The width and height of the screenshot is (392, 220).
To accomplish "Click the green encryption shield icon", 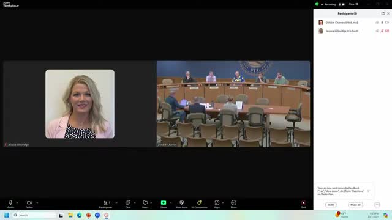I will tap(317, 4).
